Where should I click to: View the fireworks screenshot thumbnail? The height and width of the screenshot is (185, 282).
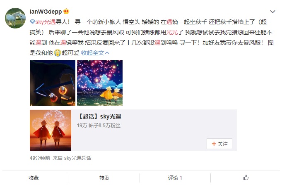pos(100,83)
